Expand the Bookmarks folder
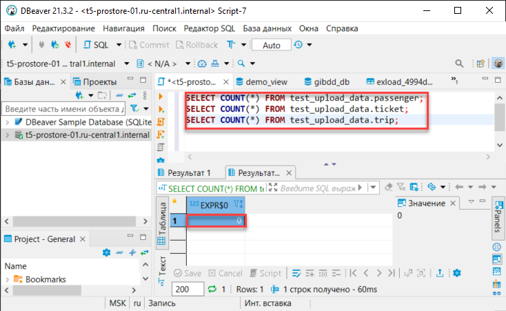 click(7, 279)
